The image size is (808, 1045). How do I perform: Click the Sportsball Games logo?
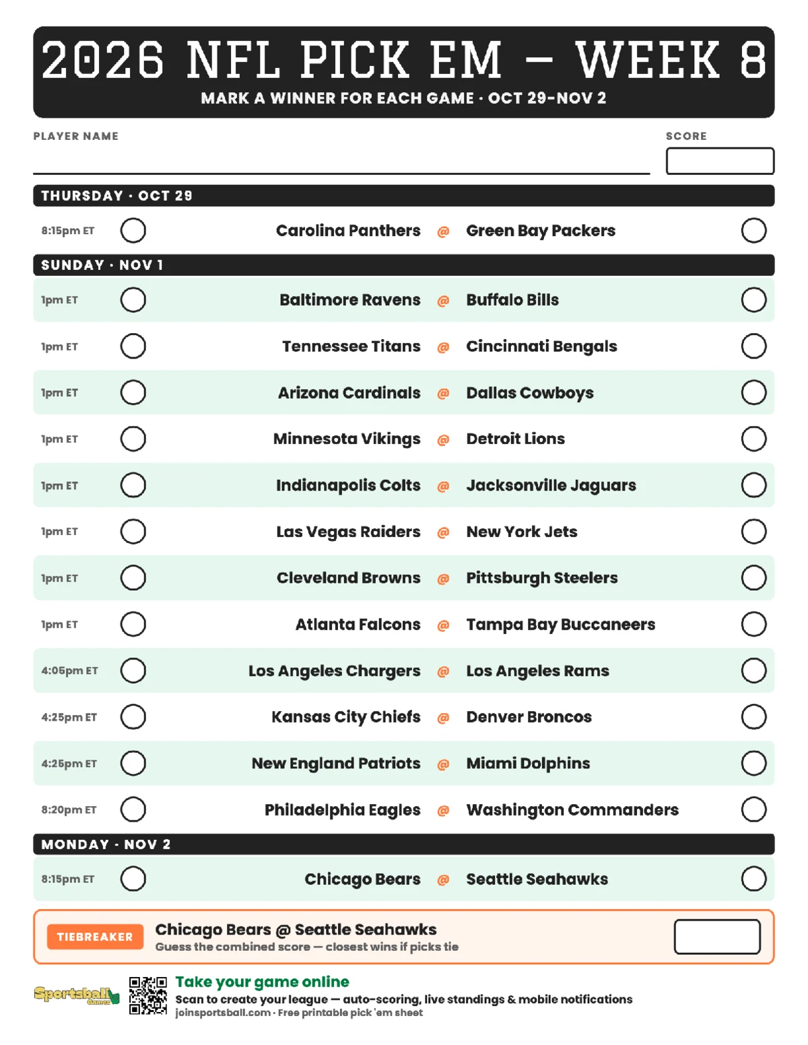[x=77, y=995]
